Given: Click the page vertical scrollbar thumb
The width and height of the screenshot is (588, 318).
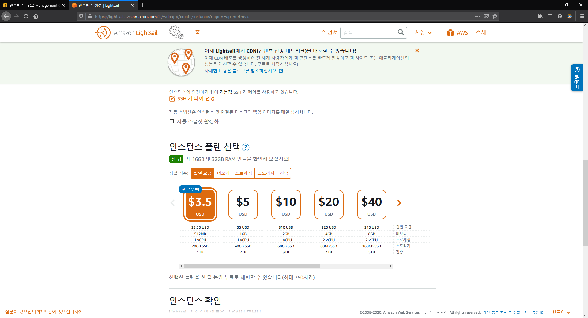Looking at the screenshot, I should point(585,203).
